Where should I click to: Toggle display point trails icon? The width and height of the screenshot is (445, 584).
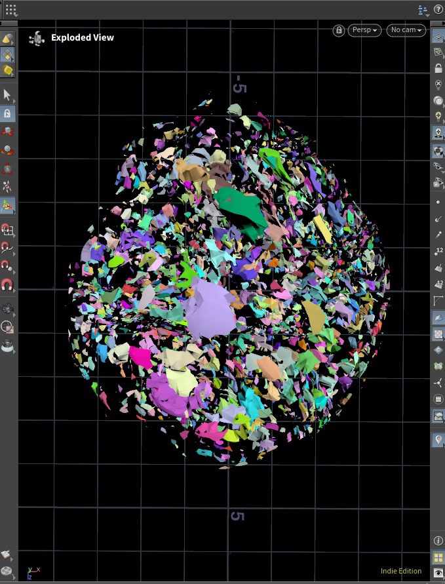click(438, 235)
